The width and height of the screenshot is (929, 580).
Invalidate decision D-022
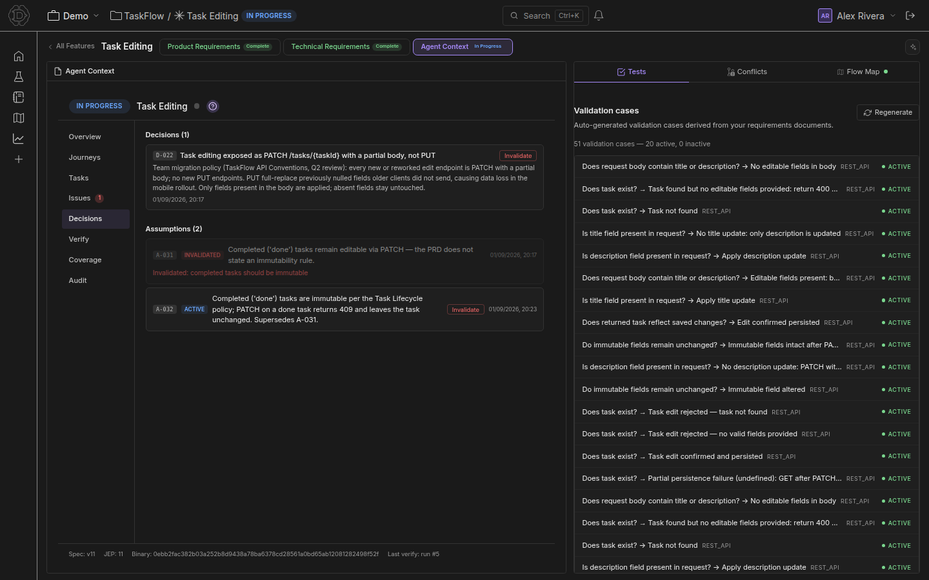(518, 155)
